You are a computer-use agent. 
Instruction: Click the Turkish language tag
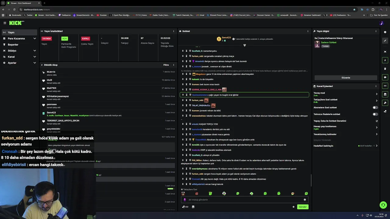[325, 46]
